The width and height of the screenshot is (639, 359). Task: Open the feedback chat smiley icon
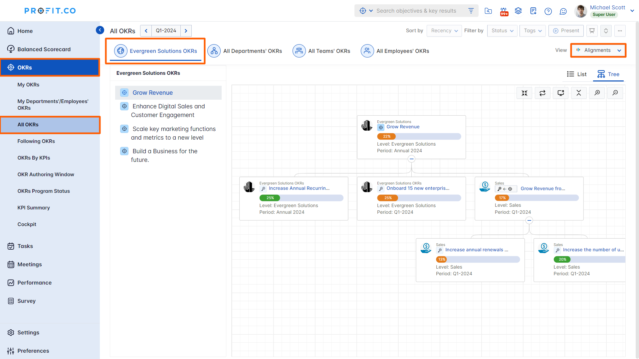coord(563,11)
